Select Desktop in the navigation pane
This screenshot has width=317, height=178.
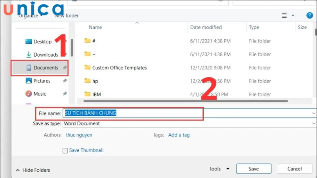[x=43, y=42]
